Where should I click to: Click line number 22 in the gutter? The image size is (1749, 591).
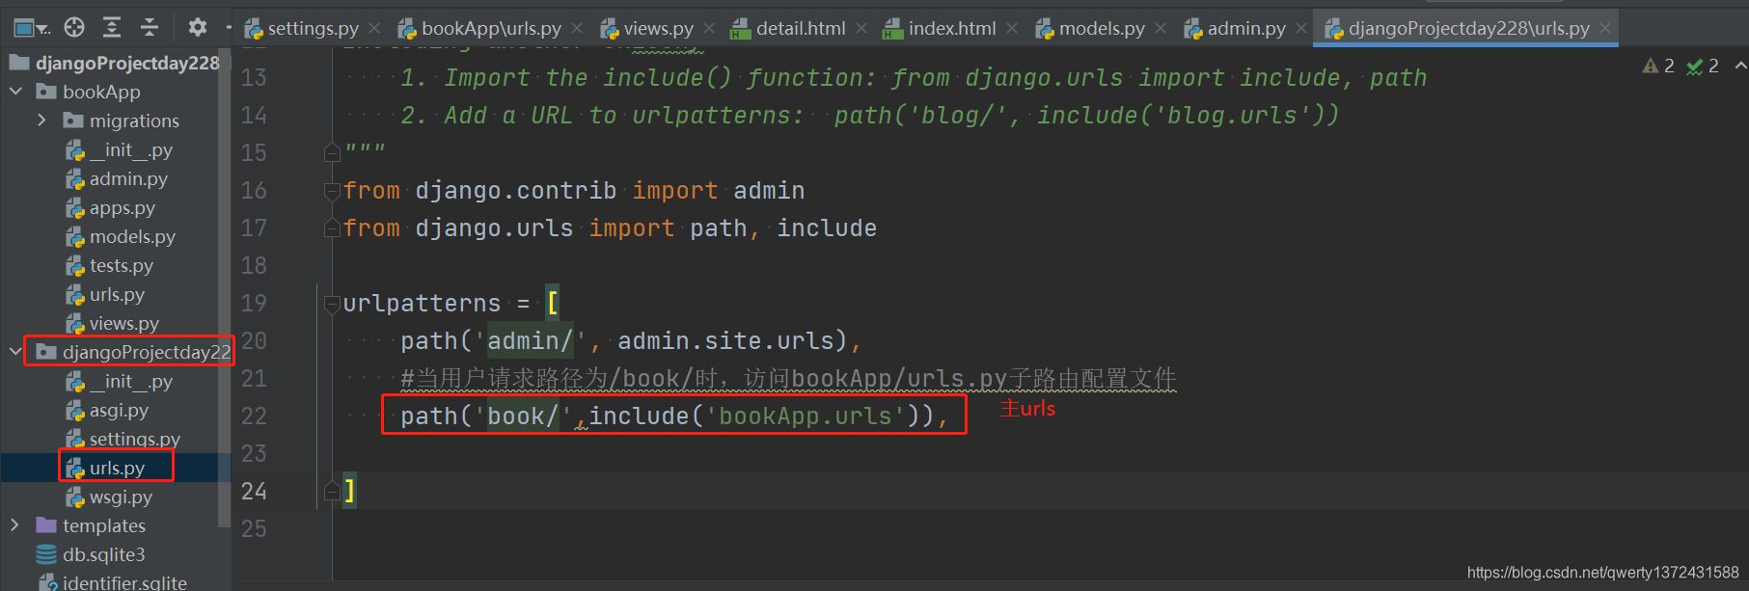click(254, 416)
